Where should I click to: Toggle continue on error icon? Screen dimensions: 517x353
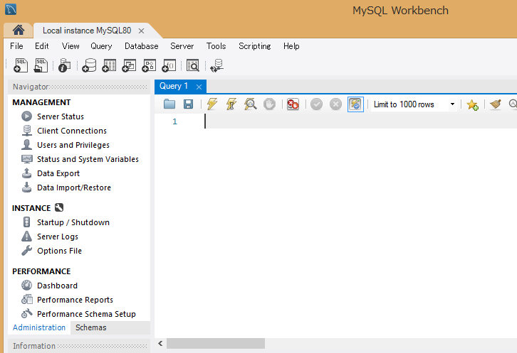[x=293, y=104]
